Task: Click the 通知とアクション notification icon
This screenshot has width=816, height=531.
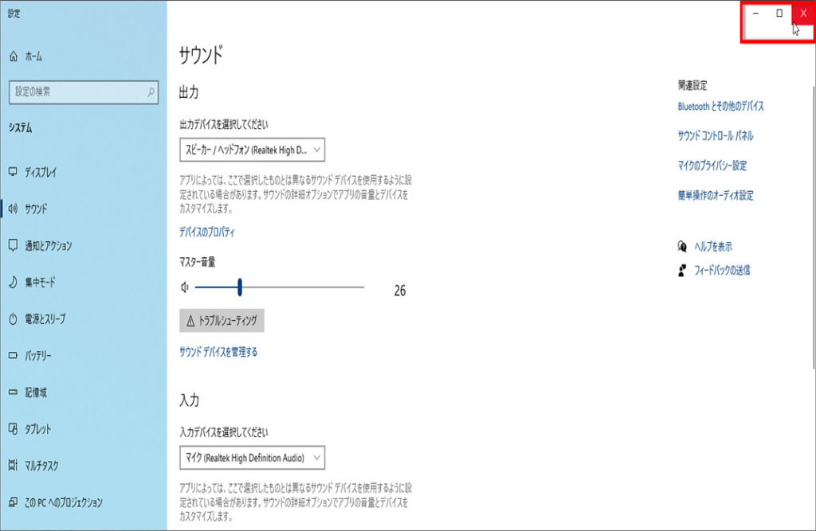Action: [13, 245]
